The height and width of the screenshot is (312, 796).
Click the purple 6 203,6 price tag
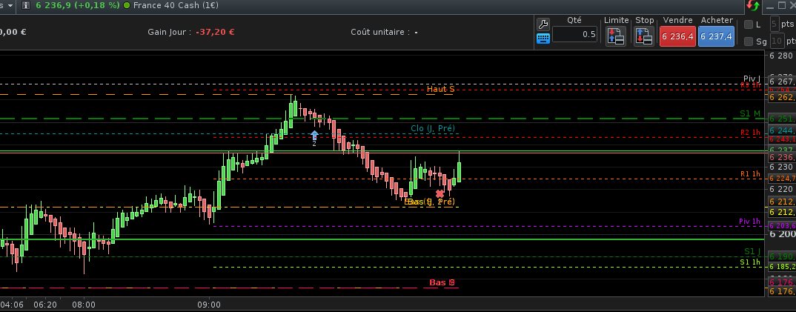coord(782,226)
